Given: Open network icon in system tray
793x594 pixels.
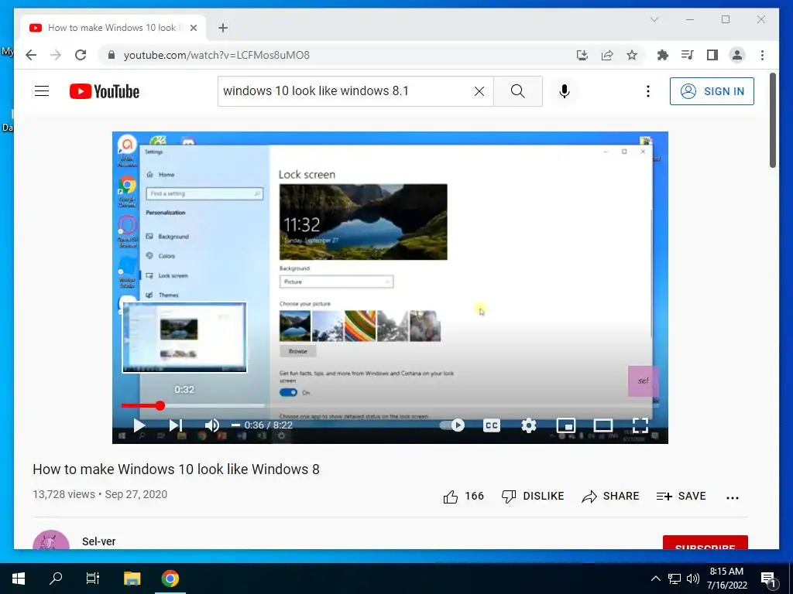Looking at the screenshot, I should [675, 579].
